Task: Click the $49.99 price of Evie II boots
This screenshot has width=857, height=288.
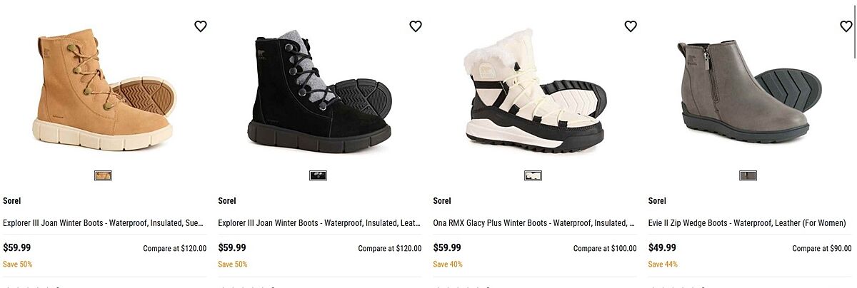Action: (662, 248)
